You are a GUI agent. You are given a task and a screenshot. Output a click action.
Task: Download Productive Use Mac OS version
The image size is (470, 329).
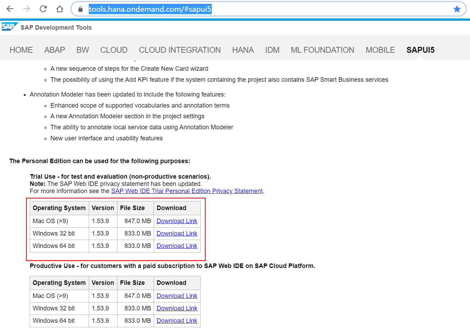pyautogui.click(x=177, y=296)
